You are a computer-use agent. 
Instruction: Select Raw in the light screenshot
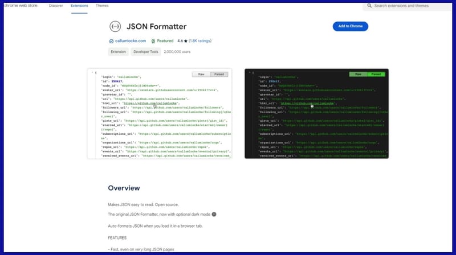point(201,74)
